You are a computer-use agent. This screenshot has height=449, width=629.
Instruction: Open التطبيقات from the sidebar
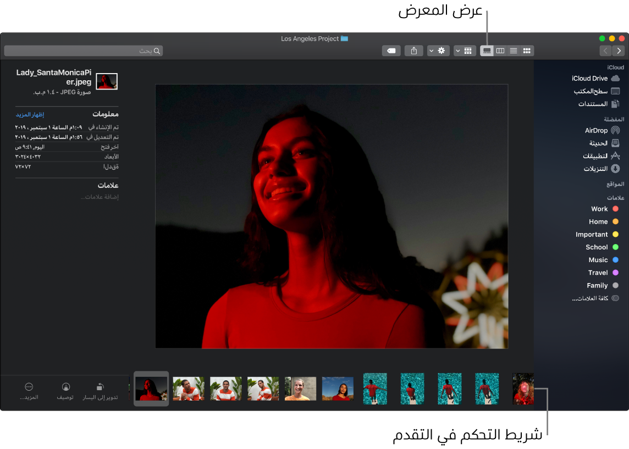(599, 156)
